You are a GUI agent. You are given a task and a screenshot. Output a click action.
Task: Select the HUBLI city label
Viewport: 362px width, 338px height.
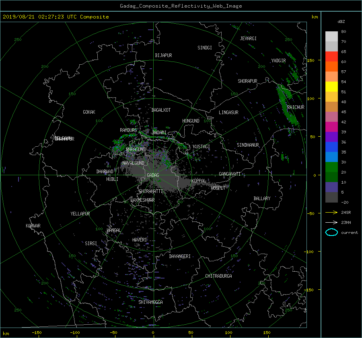click(112, 179)
